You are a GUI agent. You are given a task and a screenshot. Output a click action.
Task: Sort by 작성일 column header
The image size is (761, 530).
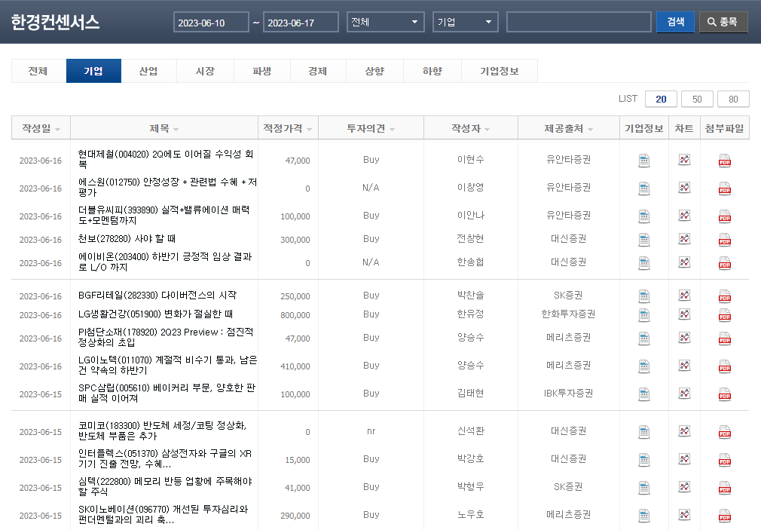(x=41, y=128)
